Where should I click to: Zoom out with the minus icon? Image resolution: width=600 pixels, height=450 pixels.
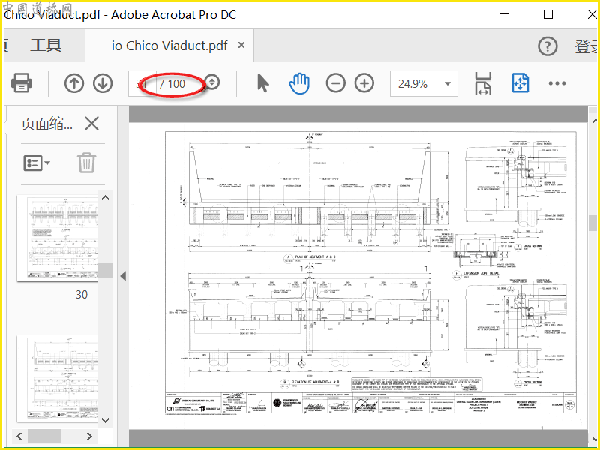tap(335, 83)
